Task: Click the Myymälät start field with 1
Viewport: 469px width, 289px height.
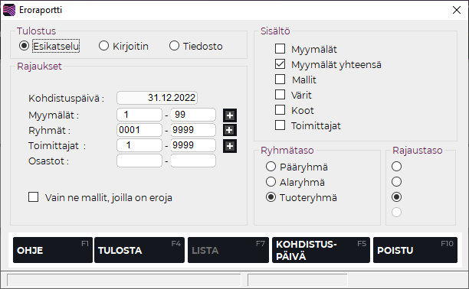Action: coord(139,115)
